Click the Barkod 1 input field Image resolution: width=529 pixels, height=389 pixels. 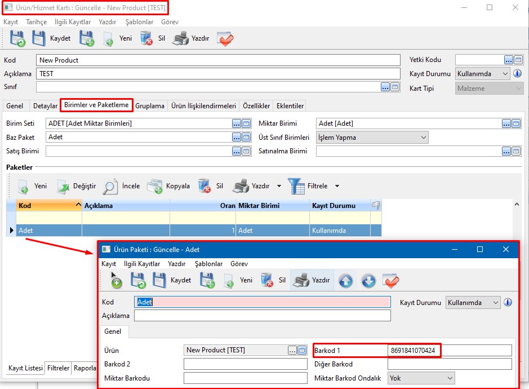(x=449, y=351)
